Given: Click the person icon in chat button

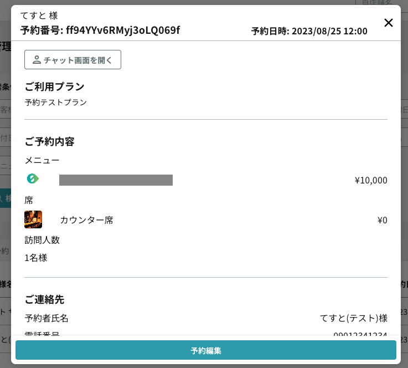Looking at the screenshot, I should tap(37, 60).
